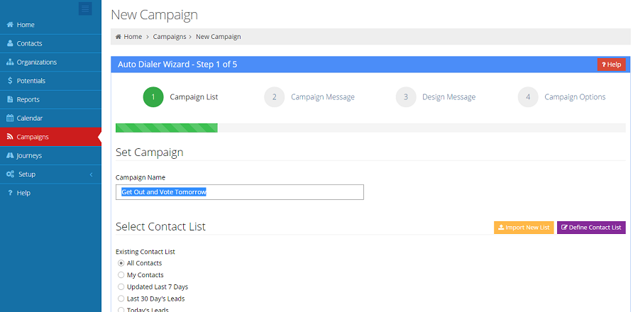633x312 pixels.
Task: Select the All Contacts radio button
Action: pyautogui.click(x=121, y=263)
